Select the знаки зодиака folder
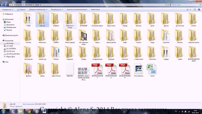The height and width of the screenshot is (114, 202). point(70,36)
